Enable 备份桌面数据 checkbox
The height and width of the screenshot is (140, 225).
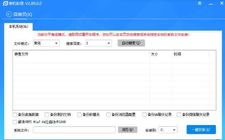[15, 115]
